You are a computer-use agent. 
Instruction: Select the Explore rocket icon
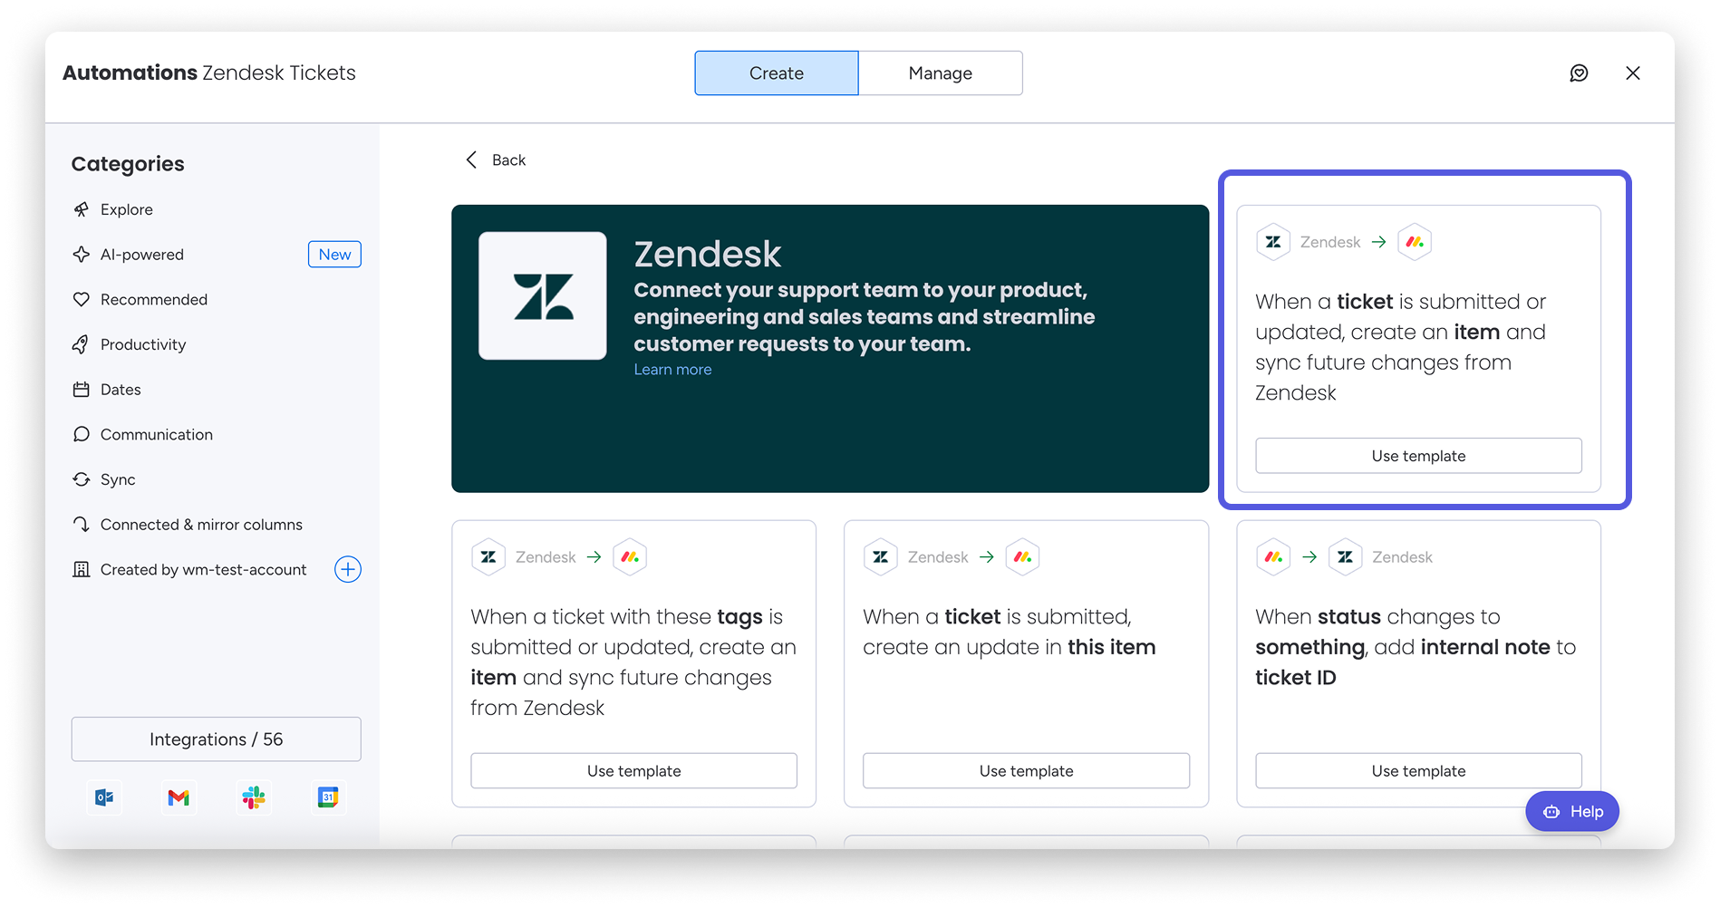point(82,209)
